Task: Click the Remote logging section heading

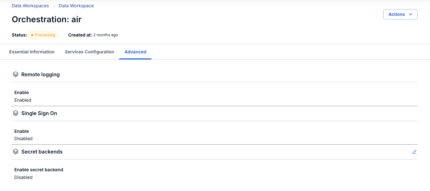Action: point(40,74)
